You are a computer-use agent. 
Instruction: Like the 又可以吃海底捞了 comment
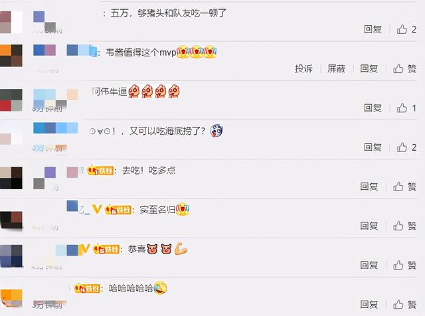402,147
